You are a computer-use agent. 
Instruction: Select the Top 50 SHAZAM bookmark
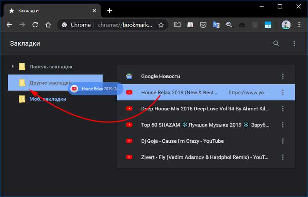pos(206,125)
